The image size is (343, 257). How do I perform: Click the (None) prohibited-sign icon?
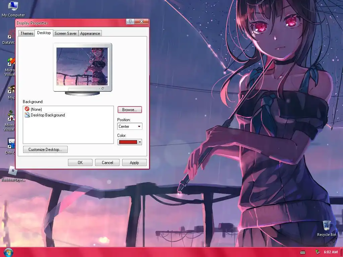[27, 109]
